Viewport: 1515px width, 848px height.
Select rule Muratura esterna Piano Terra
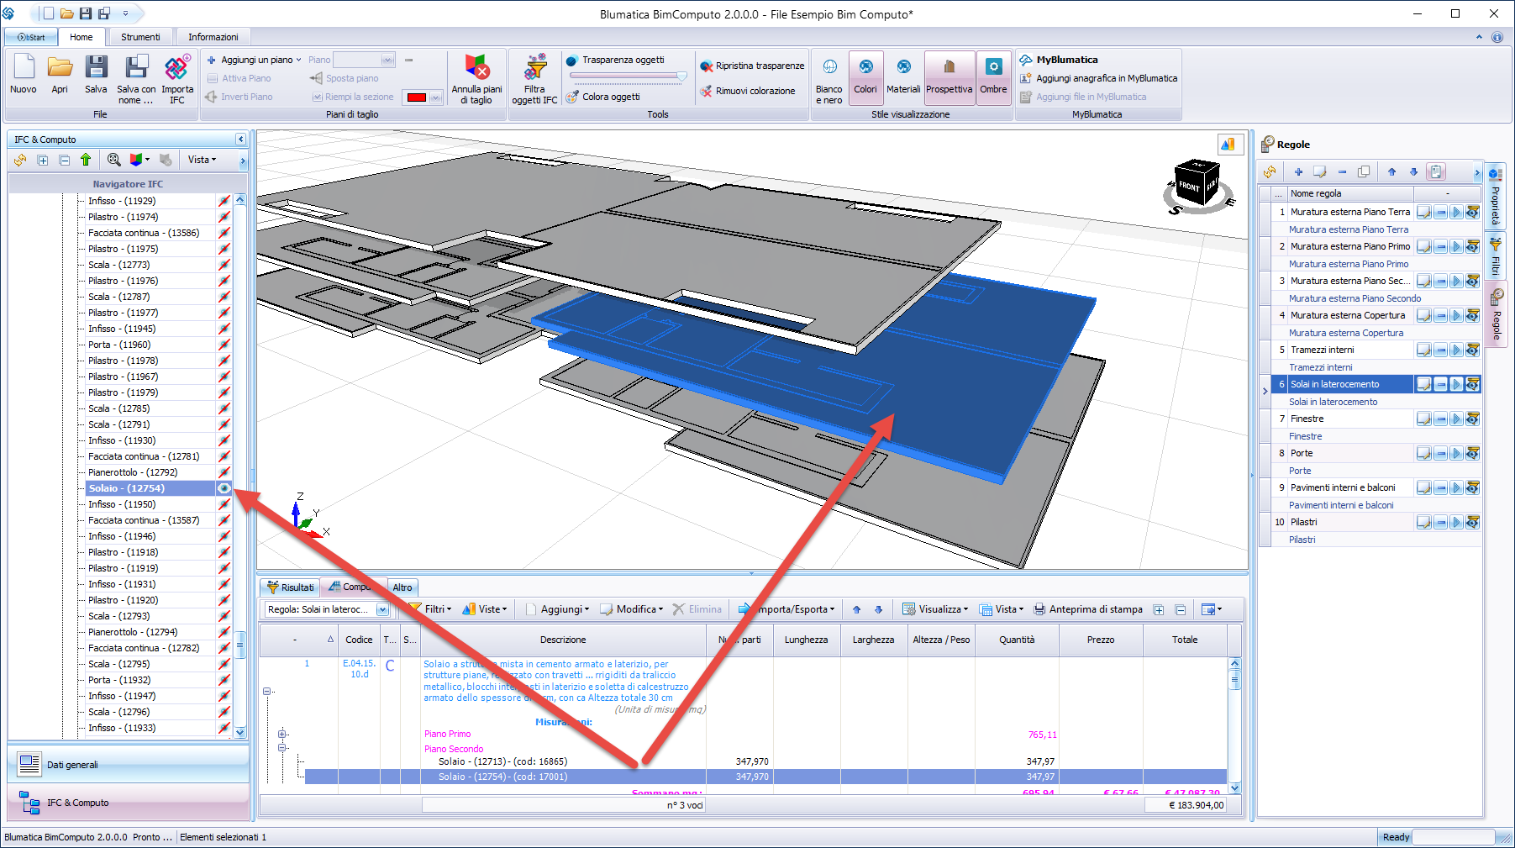1349,212
